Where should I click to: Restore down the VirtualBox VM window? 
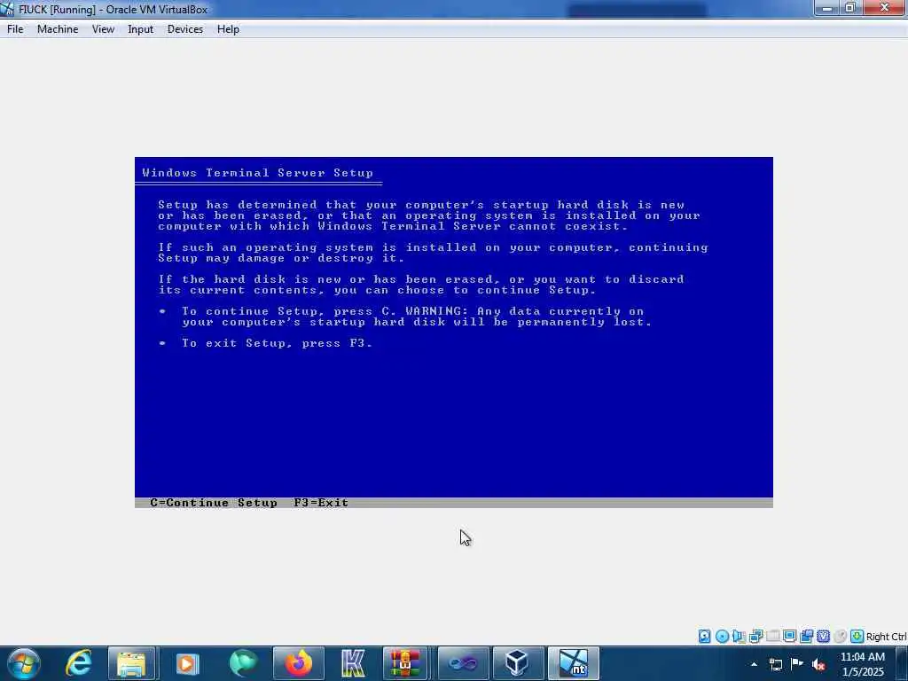850,8
